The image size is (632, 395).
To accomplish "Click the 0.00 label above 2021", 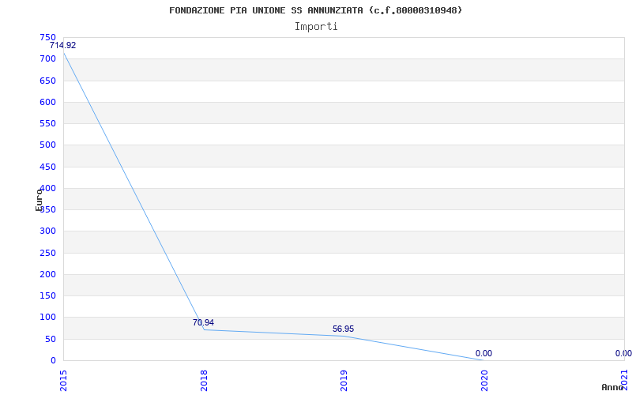I will [x=623, y=353].
